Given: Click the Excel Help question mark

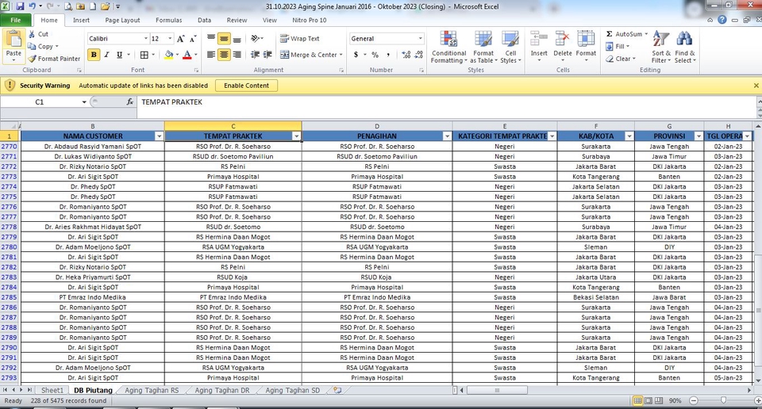Looking at the screenshot, I should (x=722, y=20).
